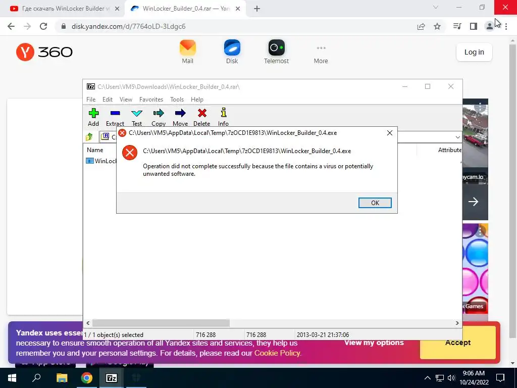
Task: Open Yandex Telemost service icon
Action: [x=276, y=52]
